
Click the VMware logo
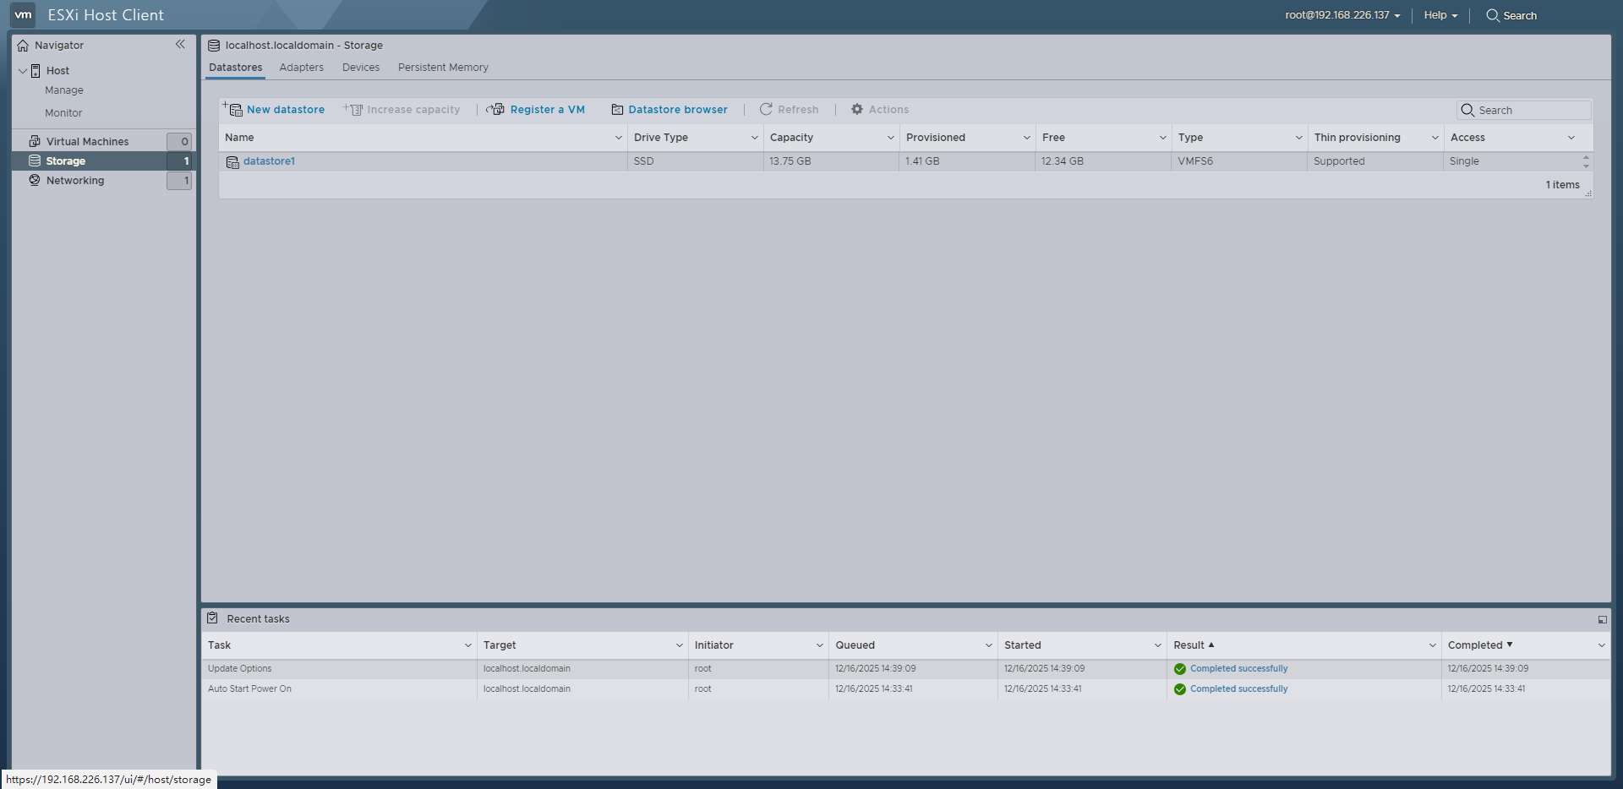23,14
